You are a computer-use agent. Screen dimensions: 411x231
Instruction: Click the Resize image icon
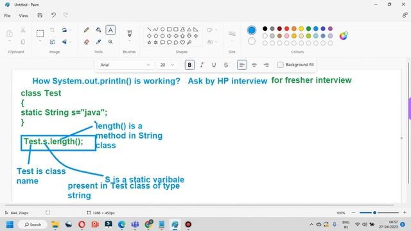pyautogui.click(x=52, y=42)
